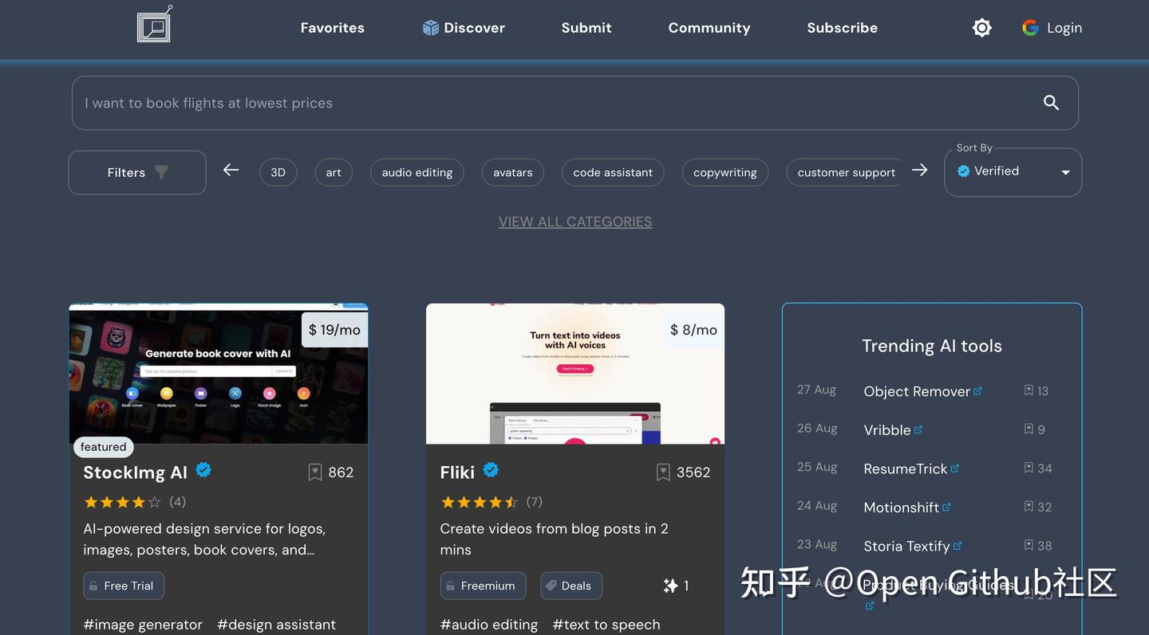Open the Favorites menu item

point(333,28)
